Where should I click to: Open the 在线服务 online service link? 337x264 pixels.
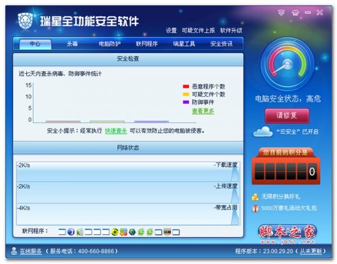(x=31, y=251)
